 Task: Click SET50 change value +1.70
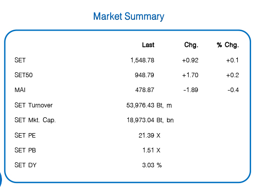coord(190,75)
